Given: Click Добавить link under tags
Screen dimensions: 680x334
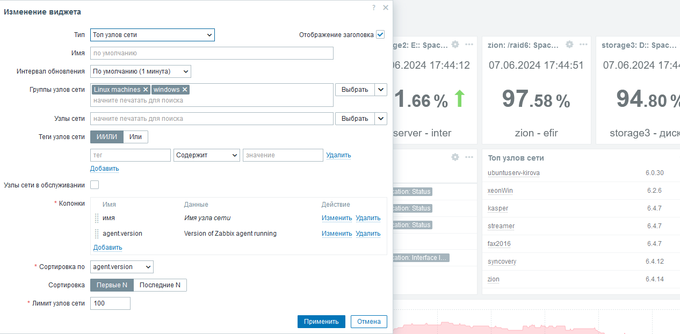Looking at the screenshot, I should 105,169.
